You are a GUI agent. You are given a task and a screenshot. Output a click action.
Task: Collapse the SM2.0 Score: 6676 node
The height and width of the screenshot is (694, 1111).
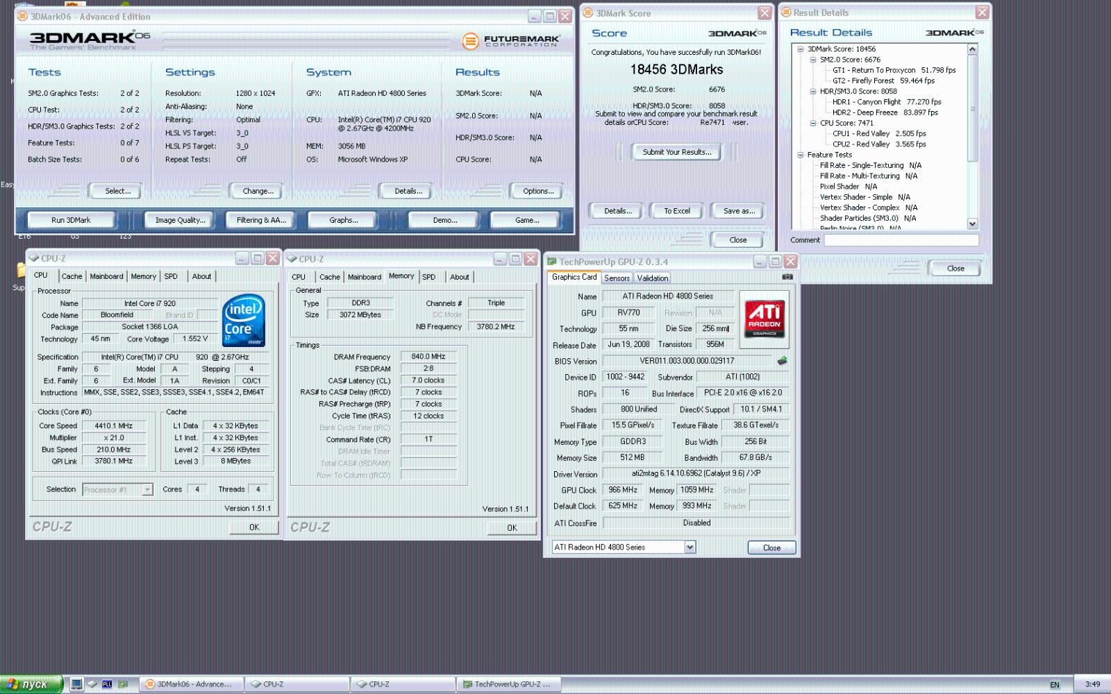[x=813, y=60]
